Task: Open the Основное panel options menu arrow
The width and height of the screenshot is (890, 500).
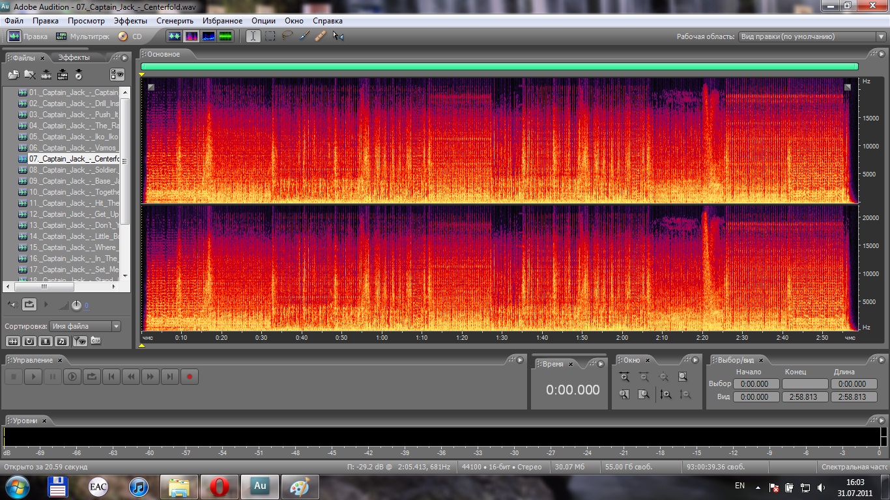Action: point(880,55)
